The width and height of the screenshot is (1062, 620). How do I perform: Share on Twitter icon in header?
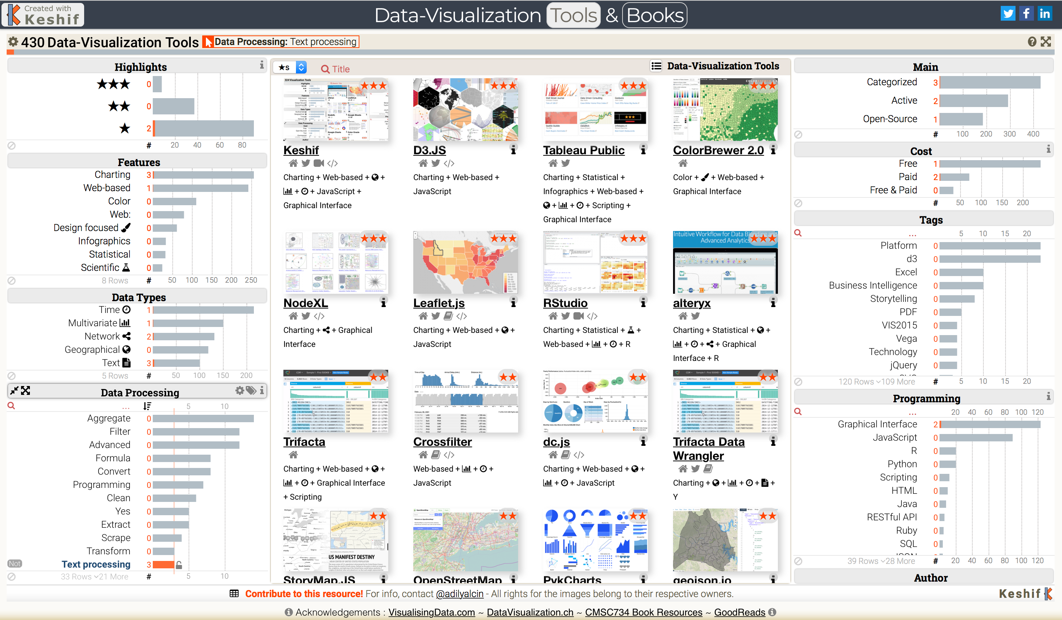pos(1008,14)
